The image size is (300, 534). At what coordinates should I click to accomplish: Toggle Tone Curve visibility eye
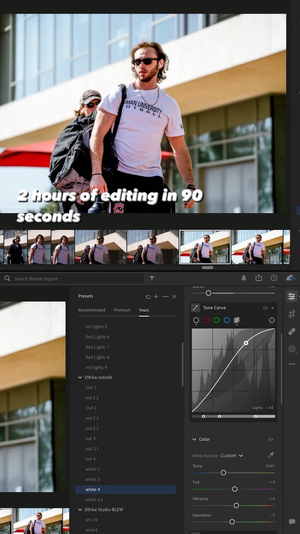[265, 308]
